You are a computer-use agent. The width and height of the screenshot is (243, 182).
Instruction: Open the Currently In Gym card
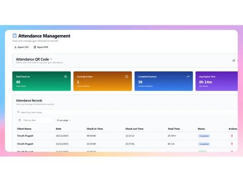[103, 81]
